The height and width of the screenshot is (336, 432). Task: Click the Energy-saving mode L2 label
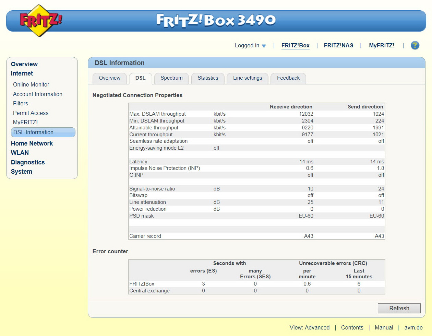pos(156,148)
